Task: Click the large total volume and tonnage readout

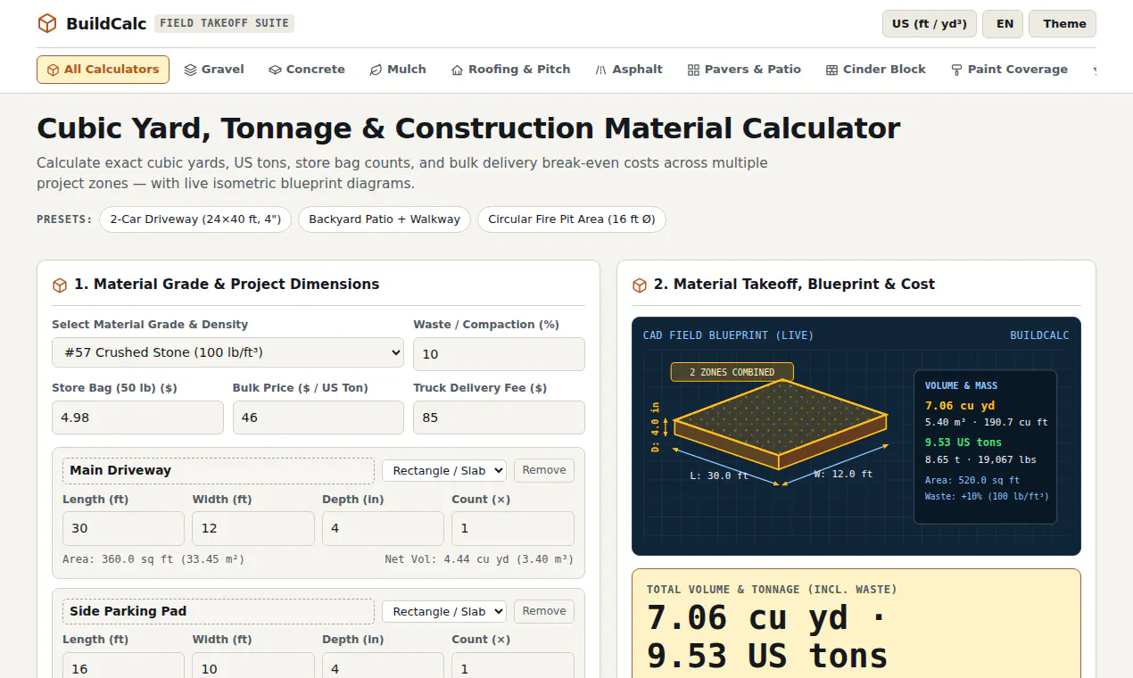Action: 767,637
